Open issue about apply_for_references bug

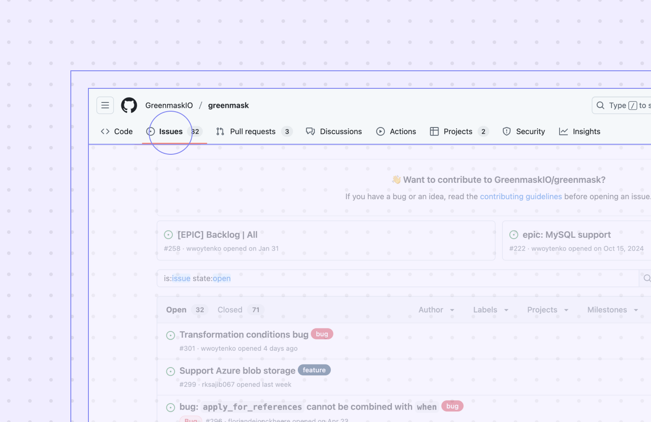pos(308,407)
